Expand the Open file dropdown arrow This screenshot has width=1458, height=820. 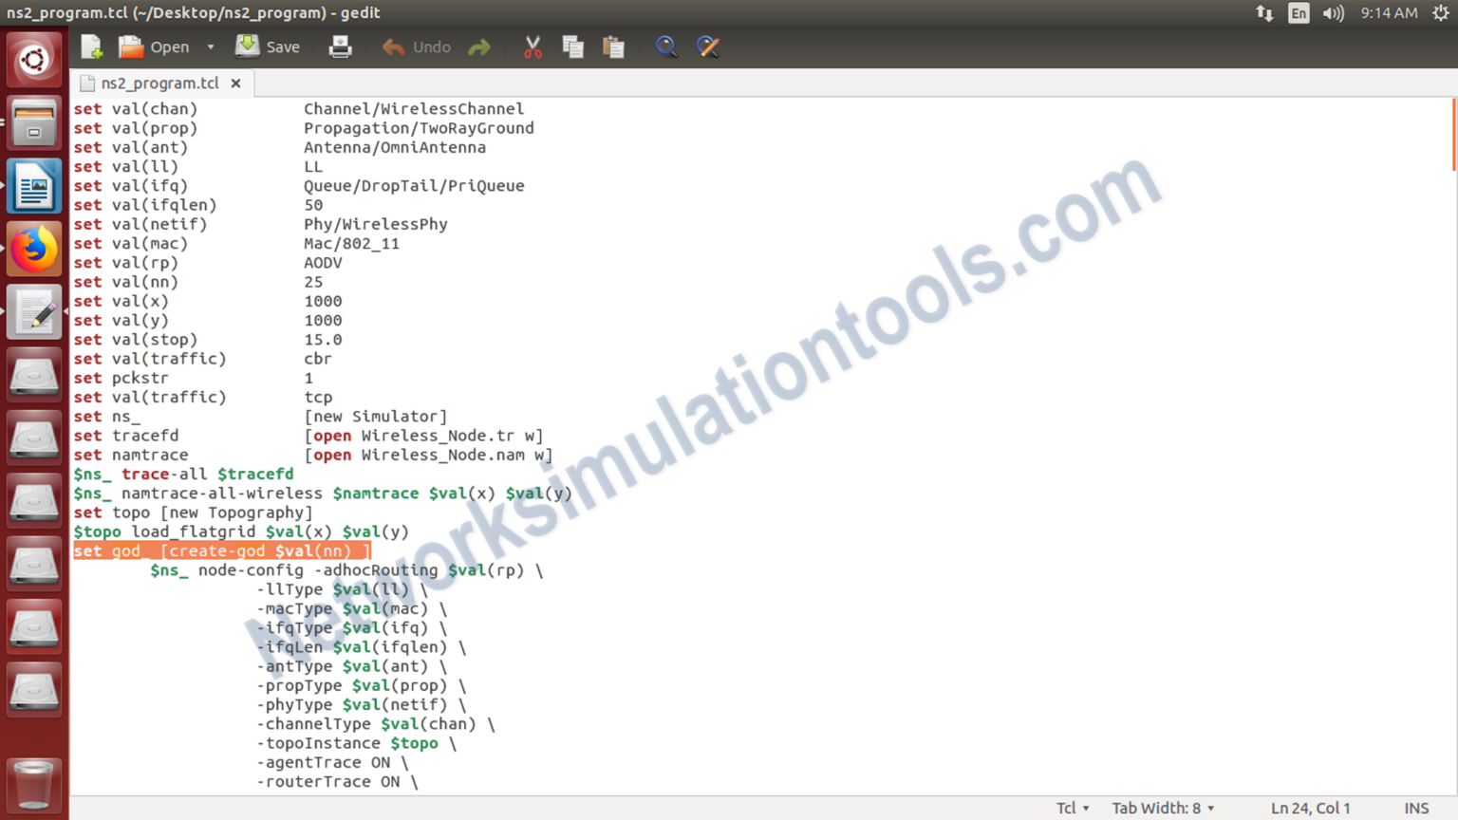coord(211,47)
